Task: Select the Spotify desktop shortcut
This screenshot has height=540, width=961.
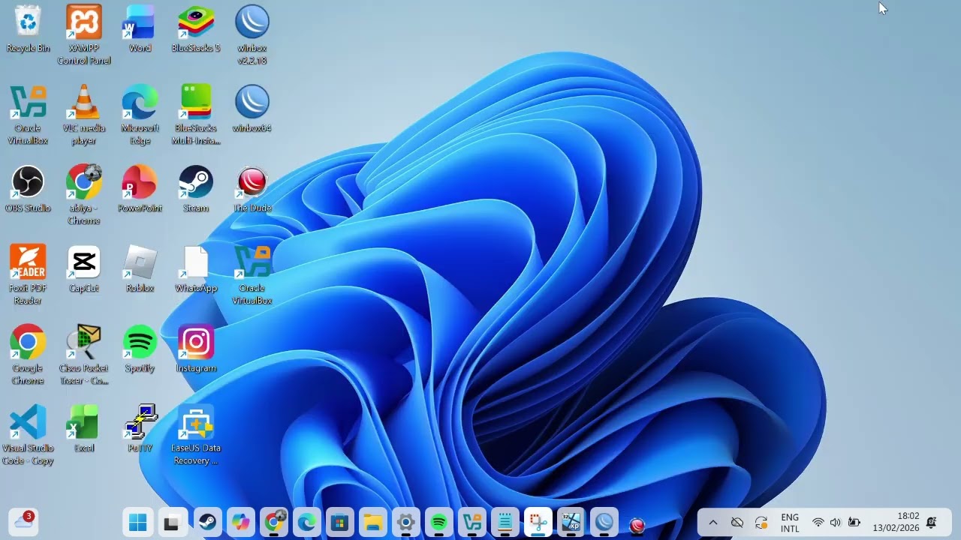Action: [140, 349]
